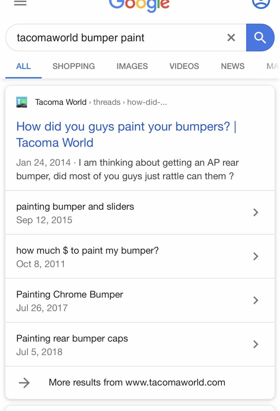Focus the search box with 'tacomaworld bumper paint'

coord(126,38)
